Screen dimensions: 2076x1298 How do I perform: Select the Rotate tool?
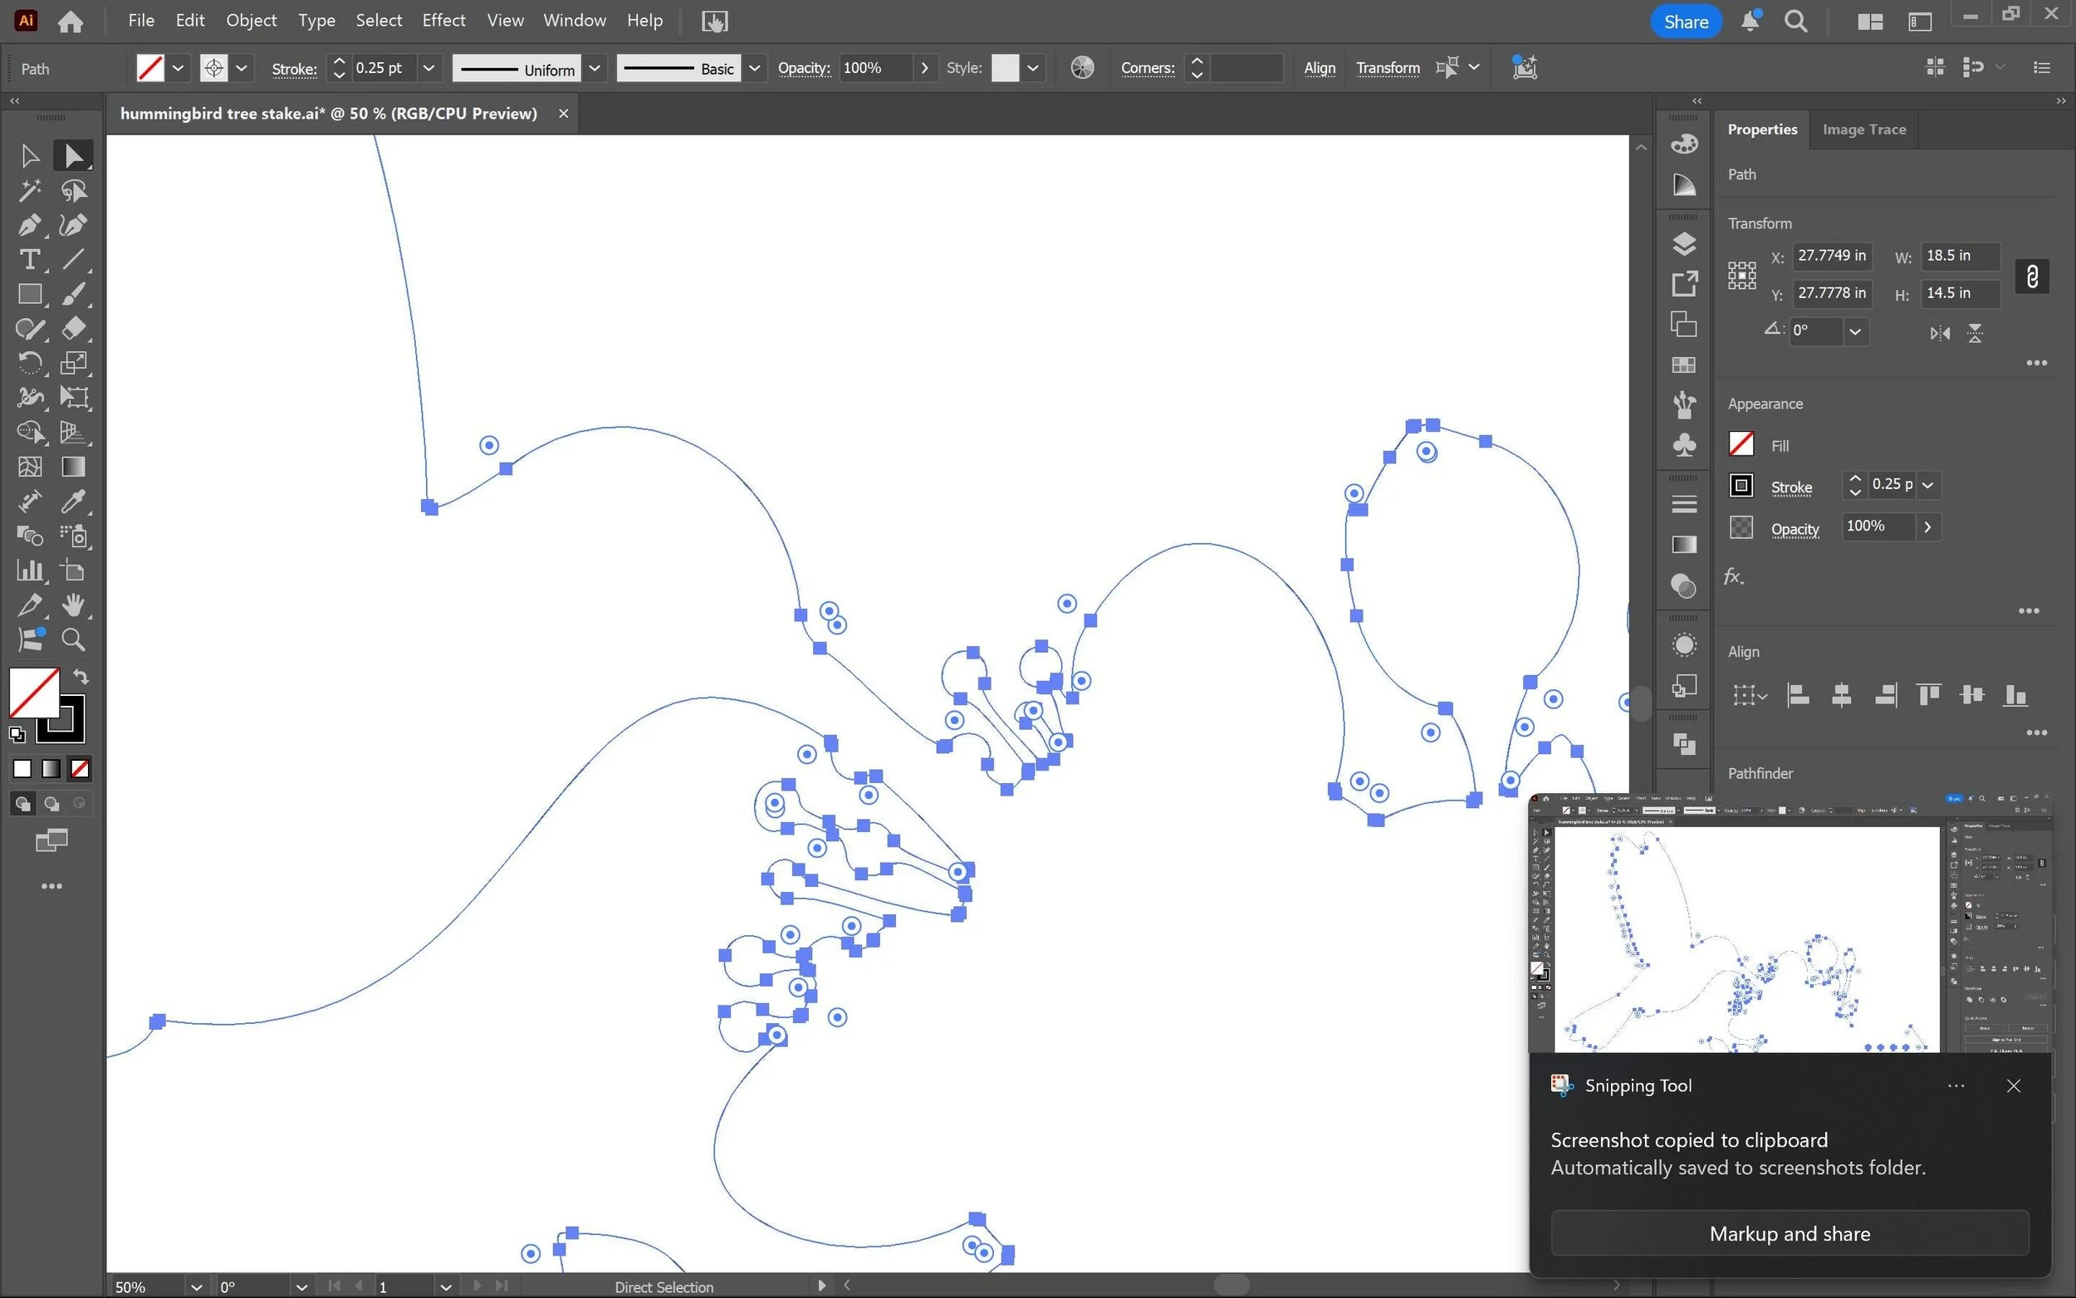[29, 363]
